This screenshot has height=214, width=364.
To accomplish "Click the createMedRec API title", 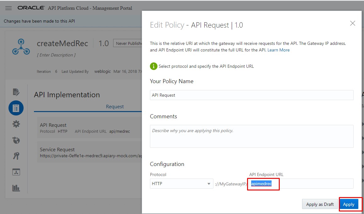I will pyautogui.click(x=63, y=43).
